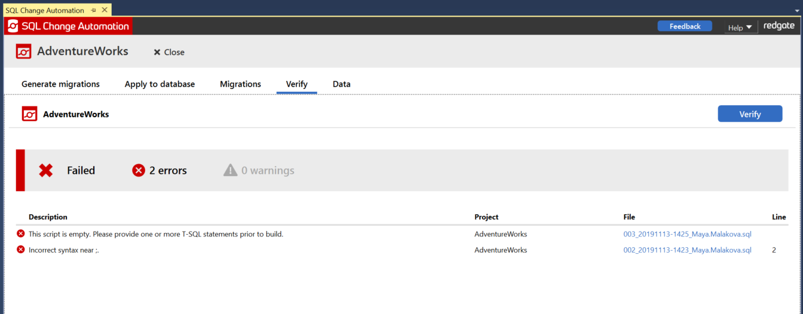
Task: Open the Migrations tab
Action: tap(240, 84)
